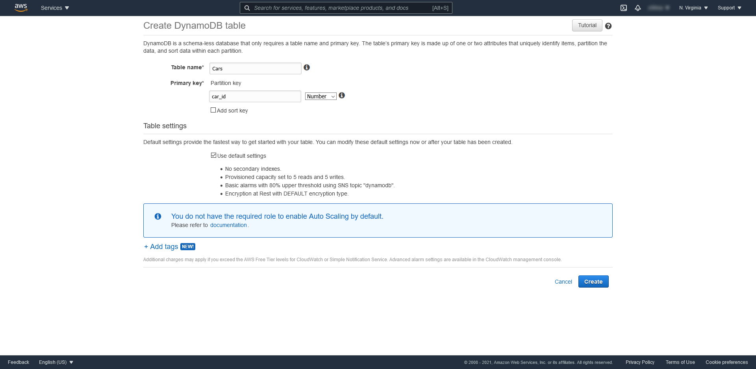This screenshot has width=756, height=369.
Task: Show info for Table name field
Action: click(x=307, y=67)
